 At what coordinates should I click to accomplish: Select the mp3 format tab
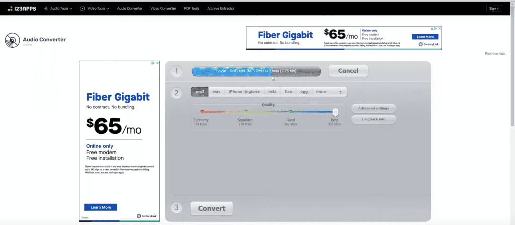pos(200,92)
